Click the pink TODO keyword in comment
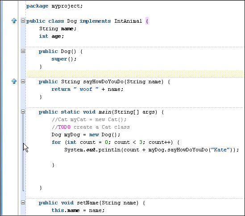Image resolution: width=245 pixels, height=216 pixels. [x=64, y=127]
